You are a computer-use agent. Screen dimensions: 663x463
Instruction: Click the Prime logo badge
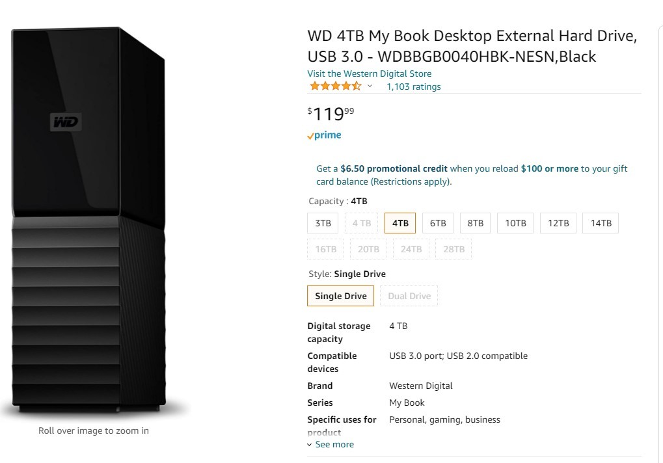[x=324, y=135]
